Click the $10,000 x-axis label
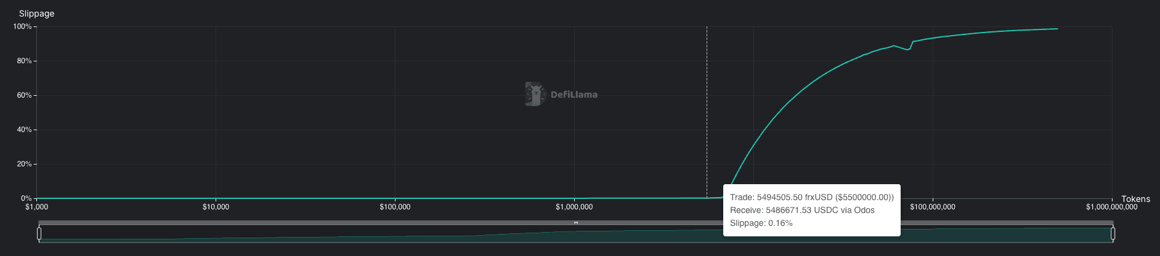The image size is (1160, 256). click(x=216, y=207)
